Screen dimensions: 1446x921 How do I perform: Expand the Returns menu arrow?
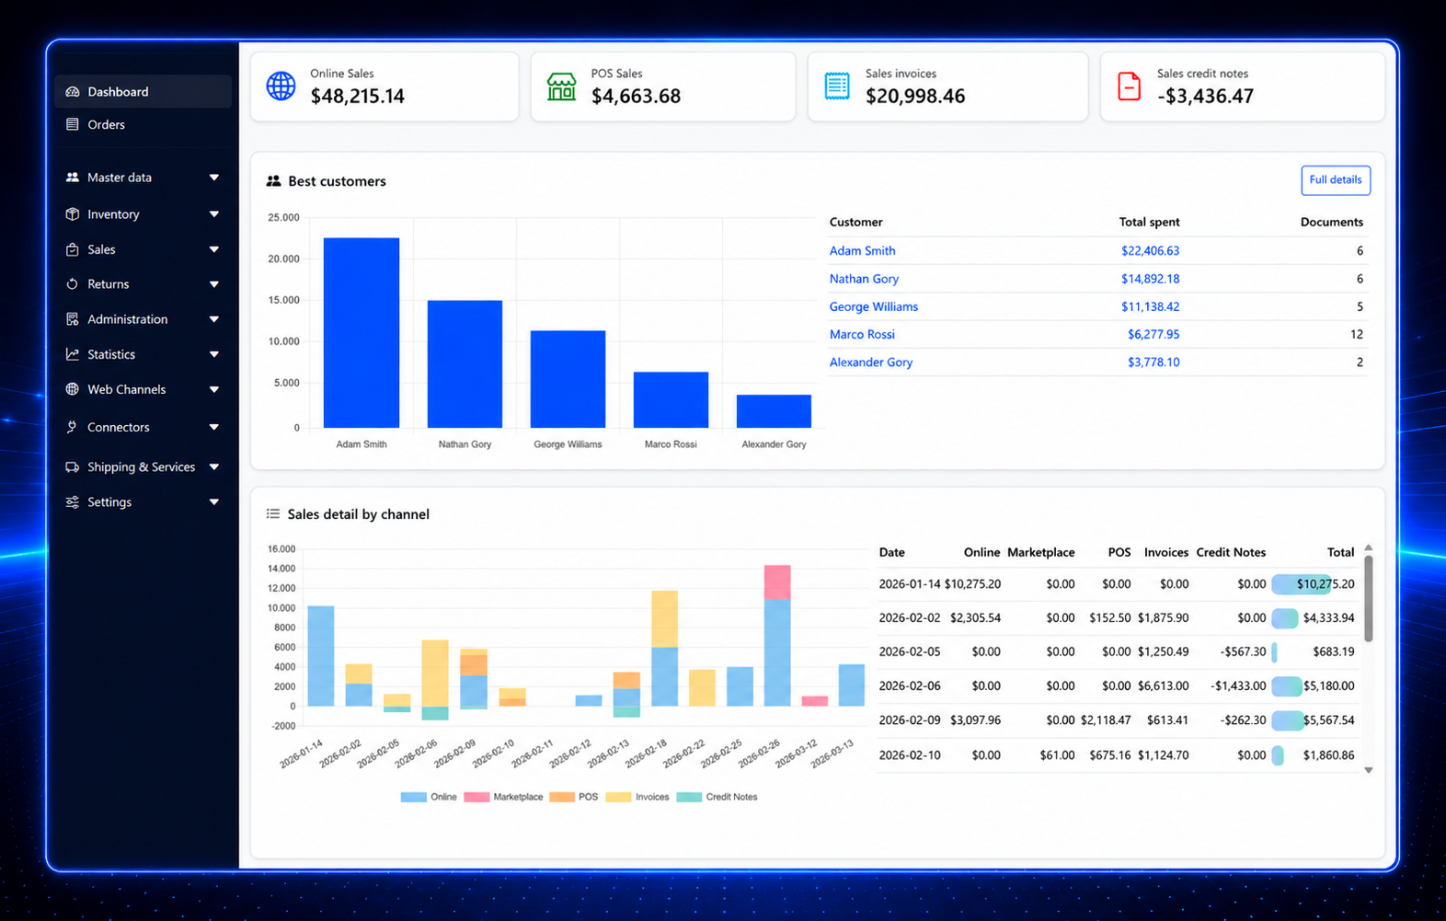[x=214, y=284]
